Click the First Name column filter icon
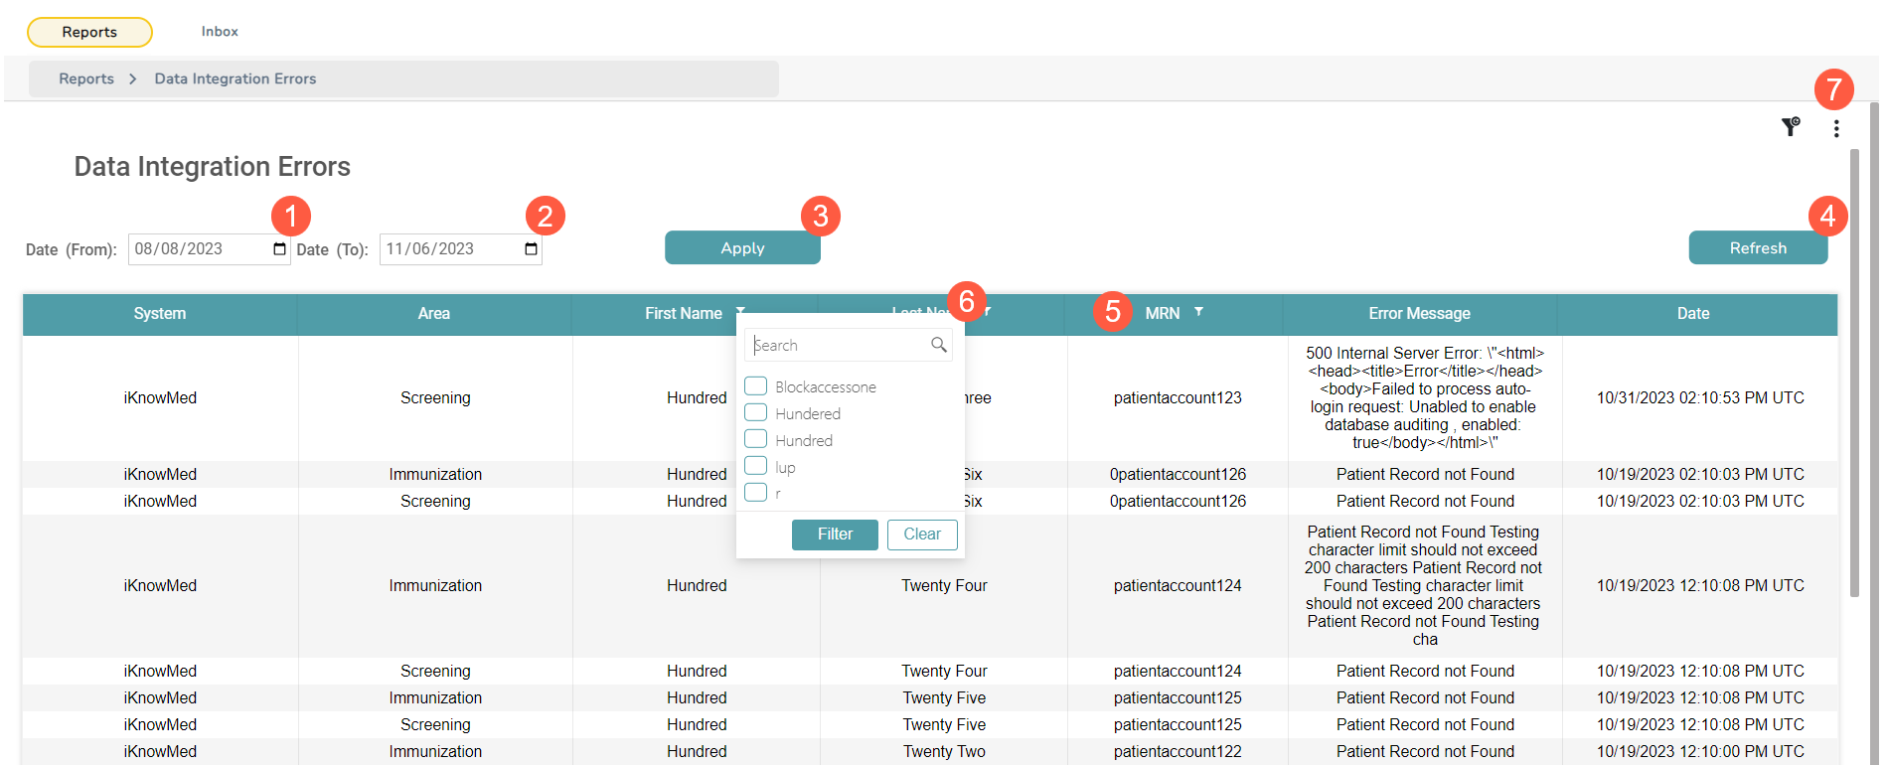This screenshot has width=1888, height=765. (740, 310)
